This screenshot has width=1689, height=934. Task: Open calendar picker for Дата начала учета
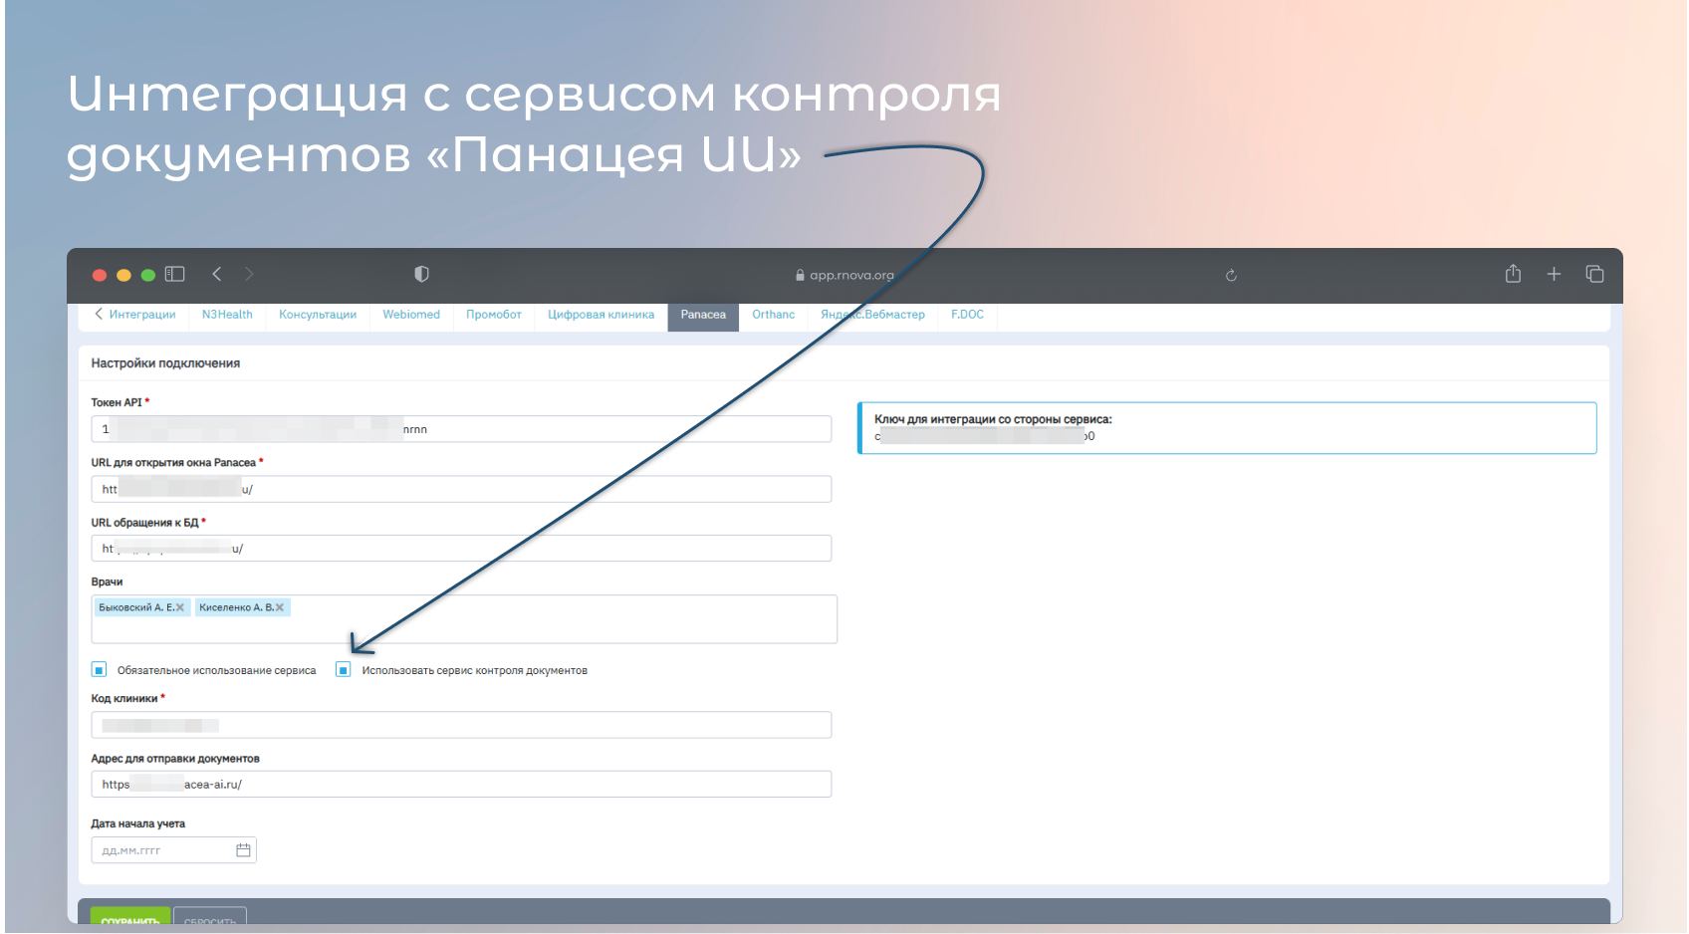[243, 850]
